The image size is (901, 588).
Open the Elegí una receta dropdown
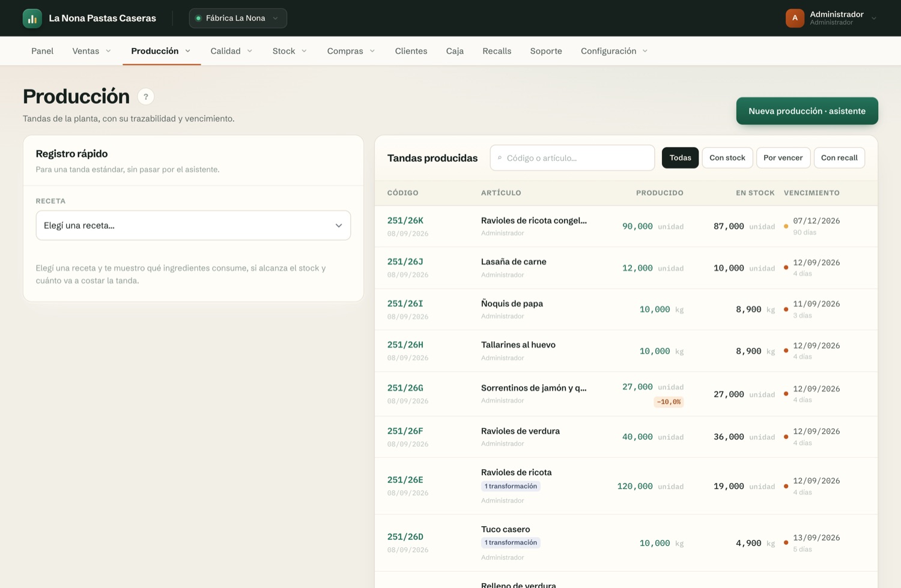193,225
